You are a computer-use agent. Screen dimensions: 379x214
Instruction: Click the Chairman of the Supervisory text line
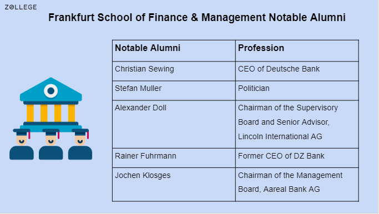288,108
